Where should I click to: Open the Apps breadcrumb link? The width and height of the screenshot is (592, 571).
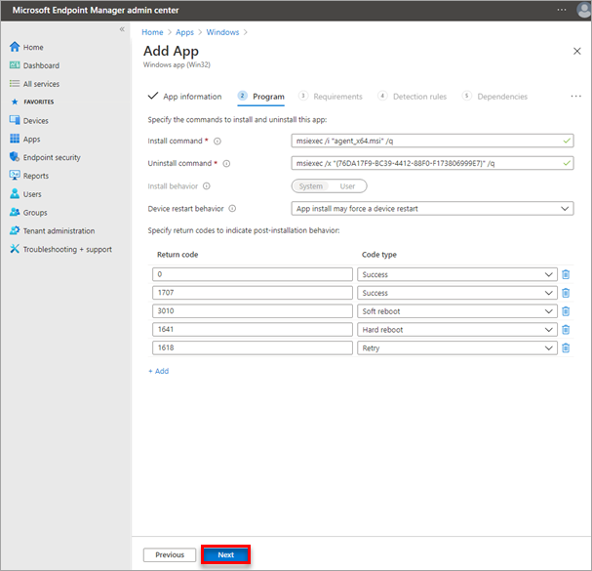click(184, 32)
